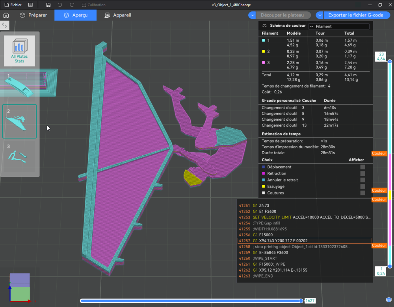This screenshot has height=307, width=394.
Task: Open the Calibration menu
Action: click(94, 5)
